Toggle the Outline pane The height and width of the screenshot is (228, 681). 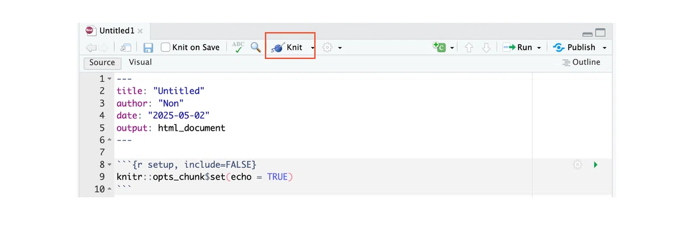[581, 62]
